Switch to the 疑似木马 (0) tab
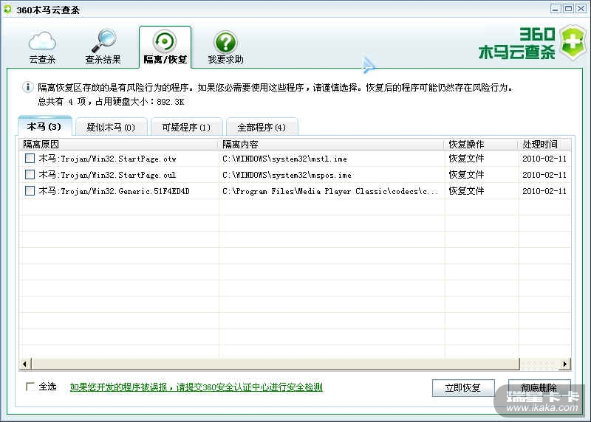 tap(111, 127)
